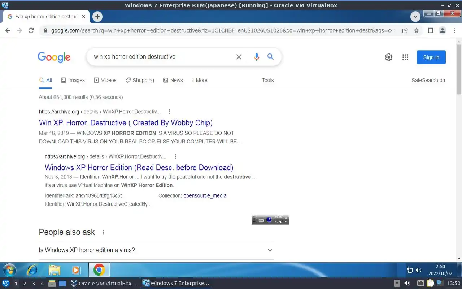Go to the Google homepage logo
Screen dimensions: 462x289
pyautogui.click(x=54, y=57)
